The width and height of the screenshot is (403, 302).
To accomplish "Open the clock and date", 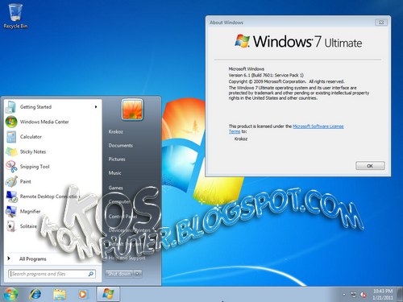I will 383,294.
